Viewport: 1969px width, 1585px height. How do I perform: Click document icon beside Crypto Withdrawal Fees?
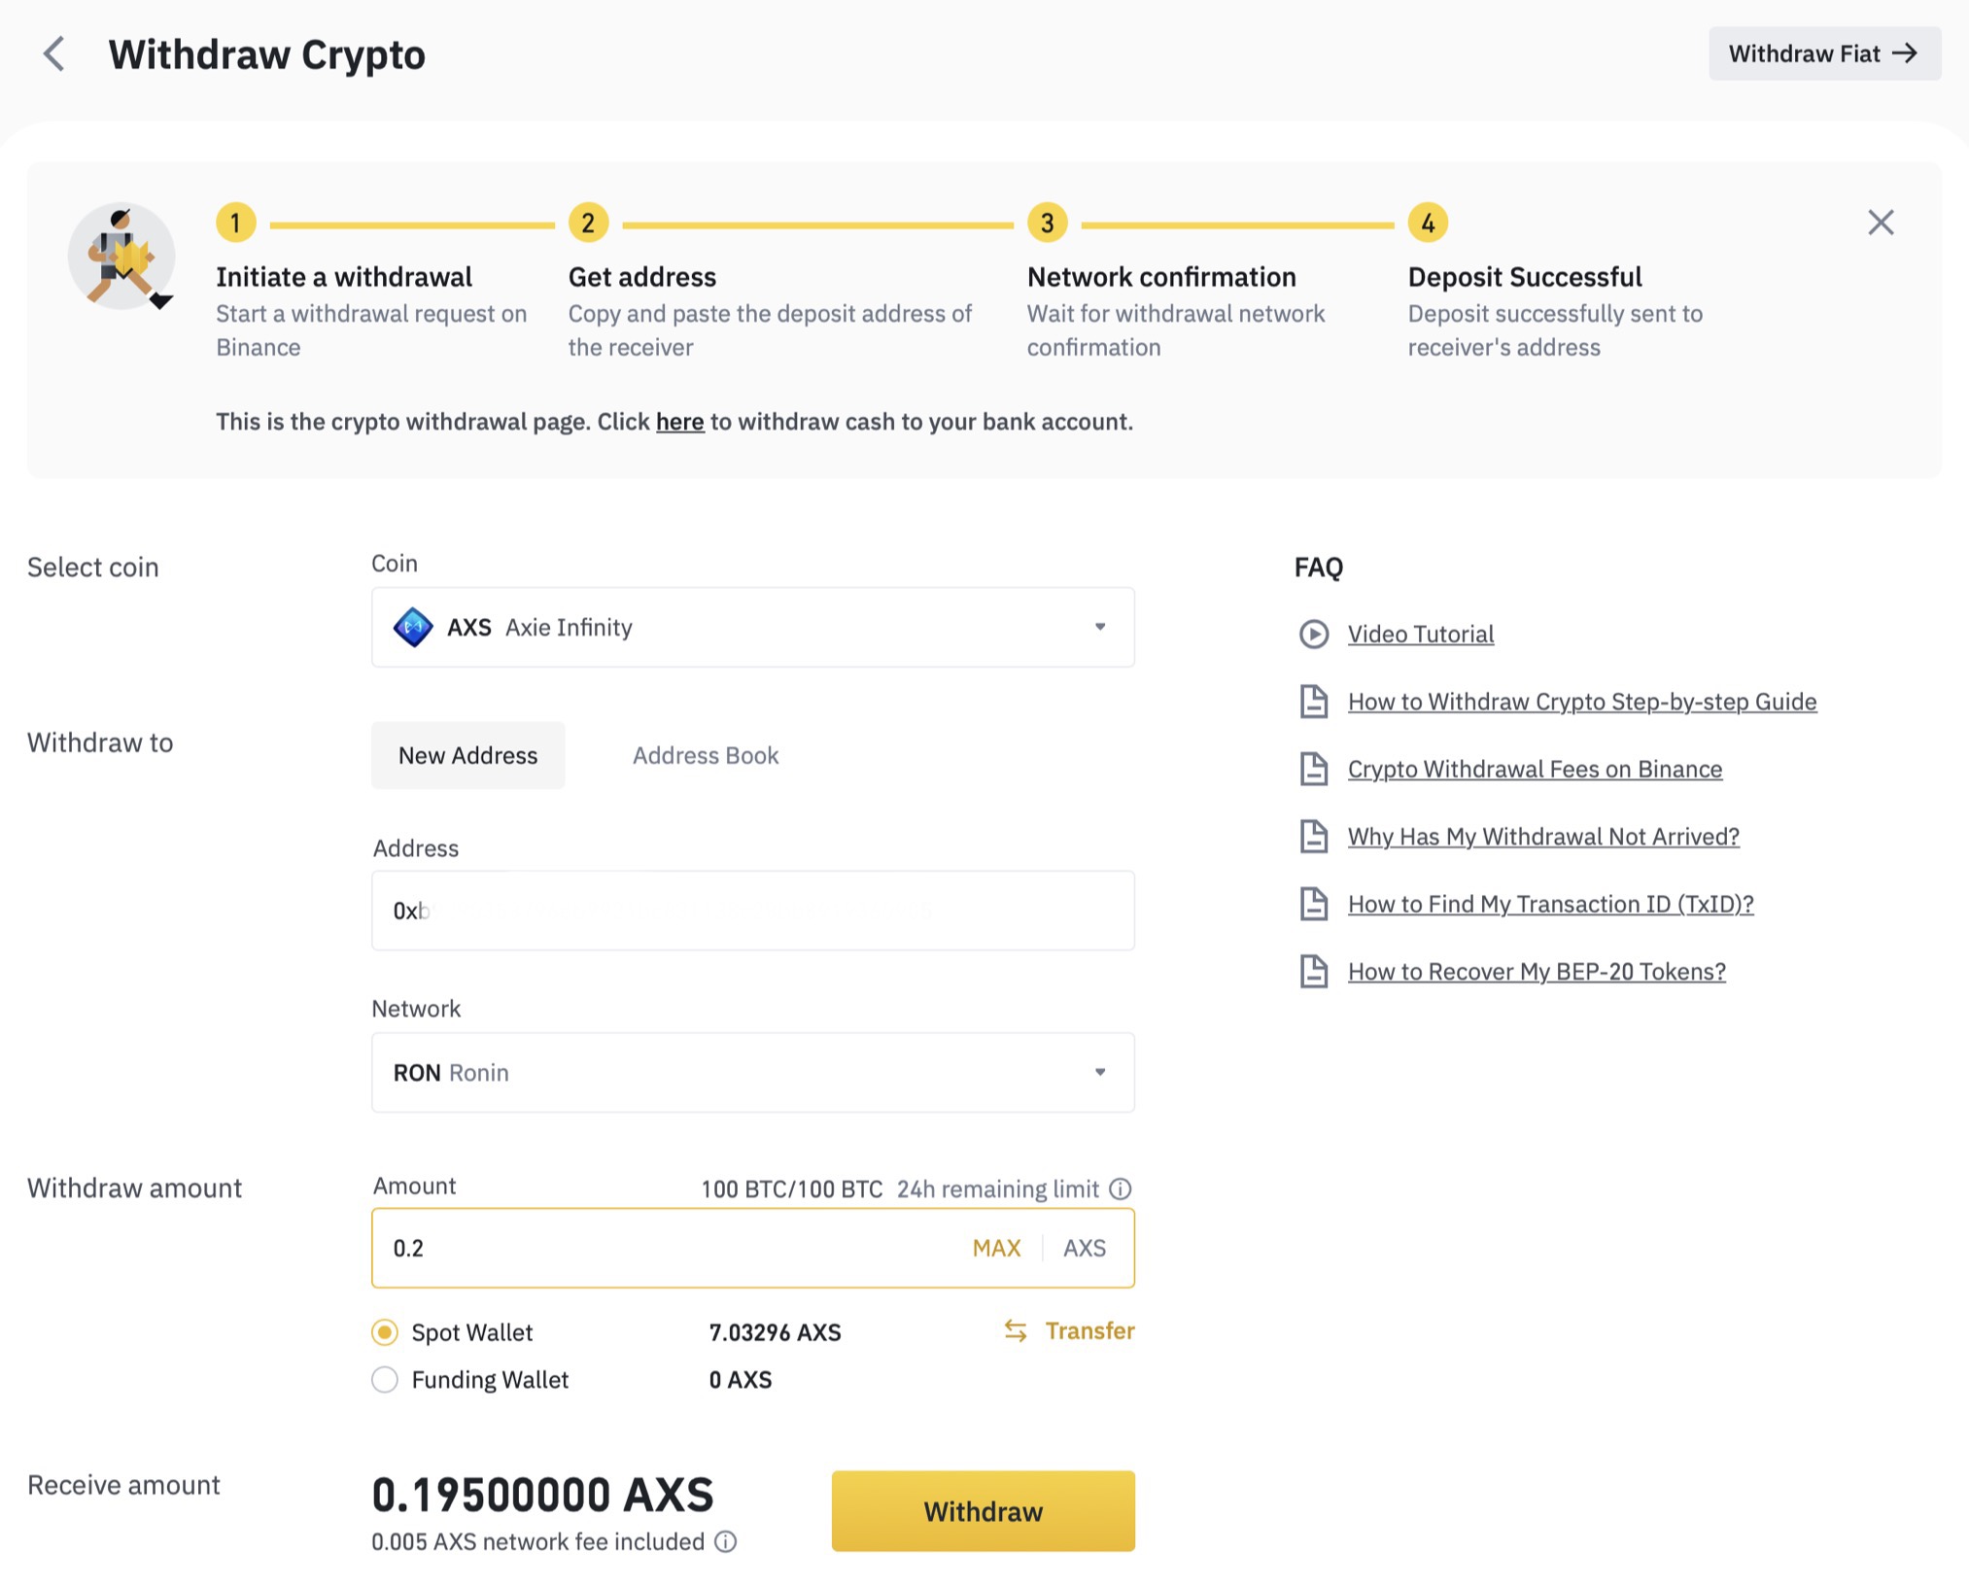point(1314,769)
